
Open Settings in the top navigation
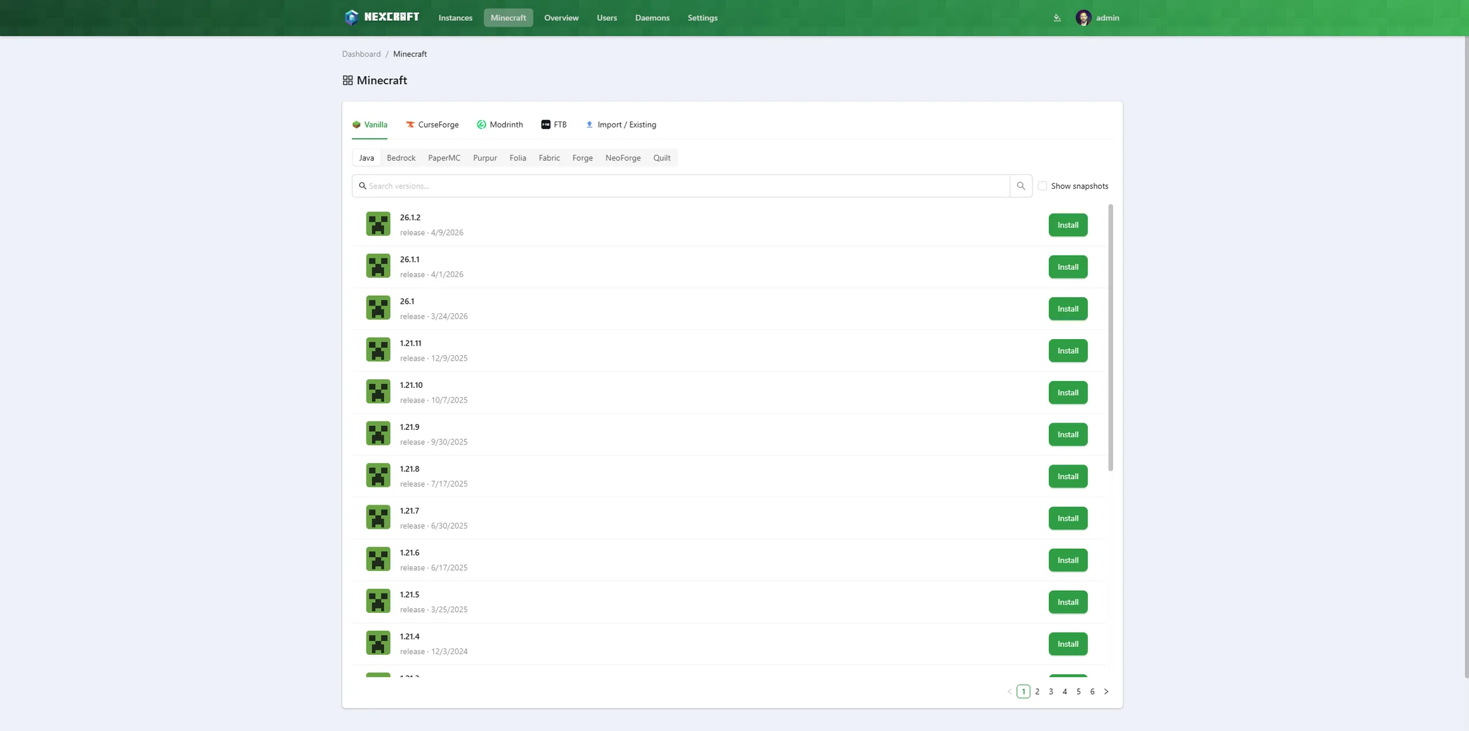[x=702, y=18]
